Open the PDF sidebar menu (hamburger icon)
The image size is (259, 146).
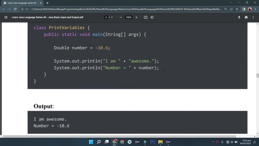pos(6,17)
